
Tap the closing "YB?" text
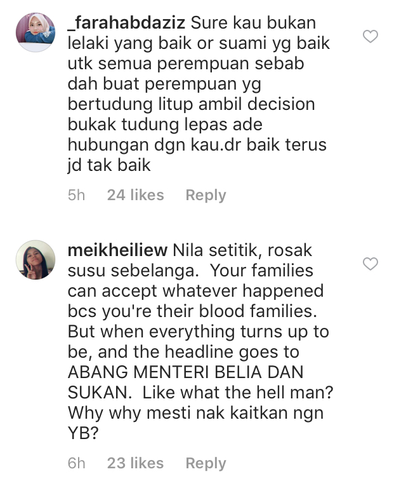[83, 433]
